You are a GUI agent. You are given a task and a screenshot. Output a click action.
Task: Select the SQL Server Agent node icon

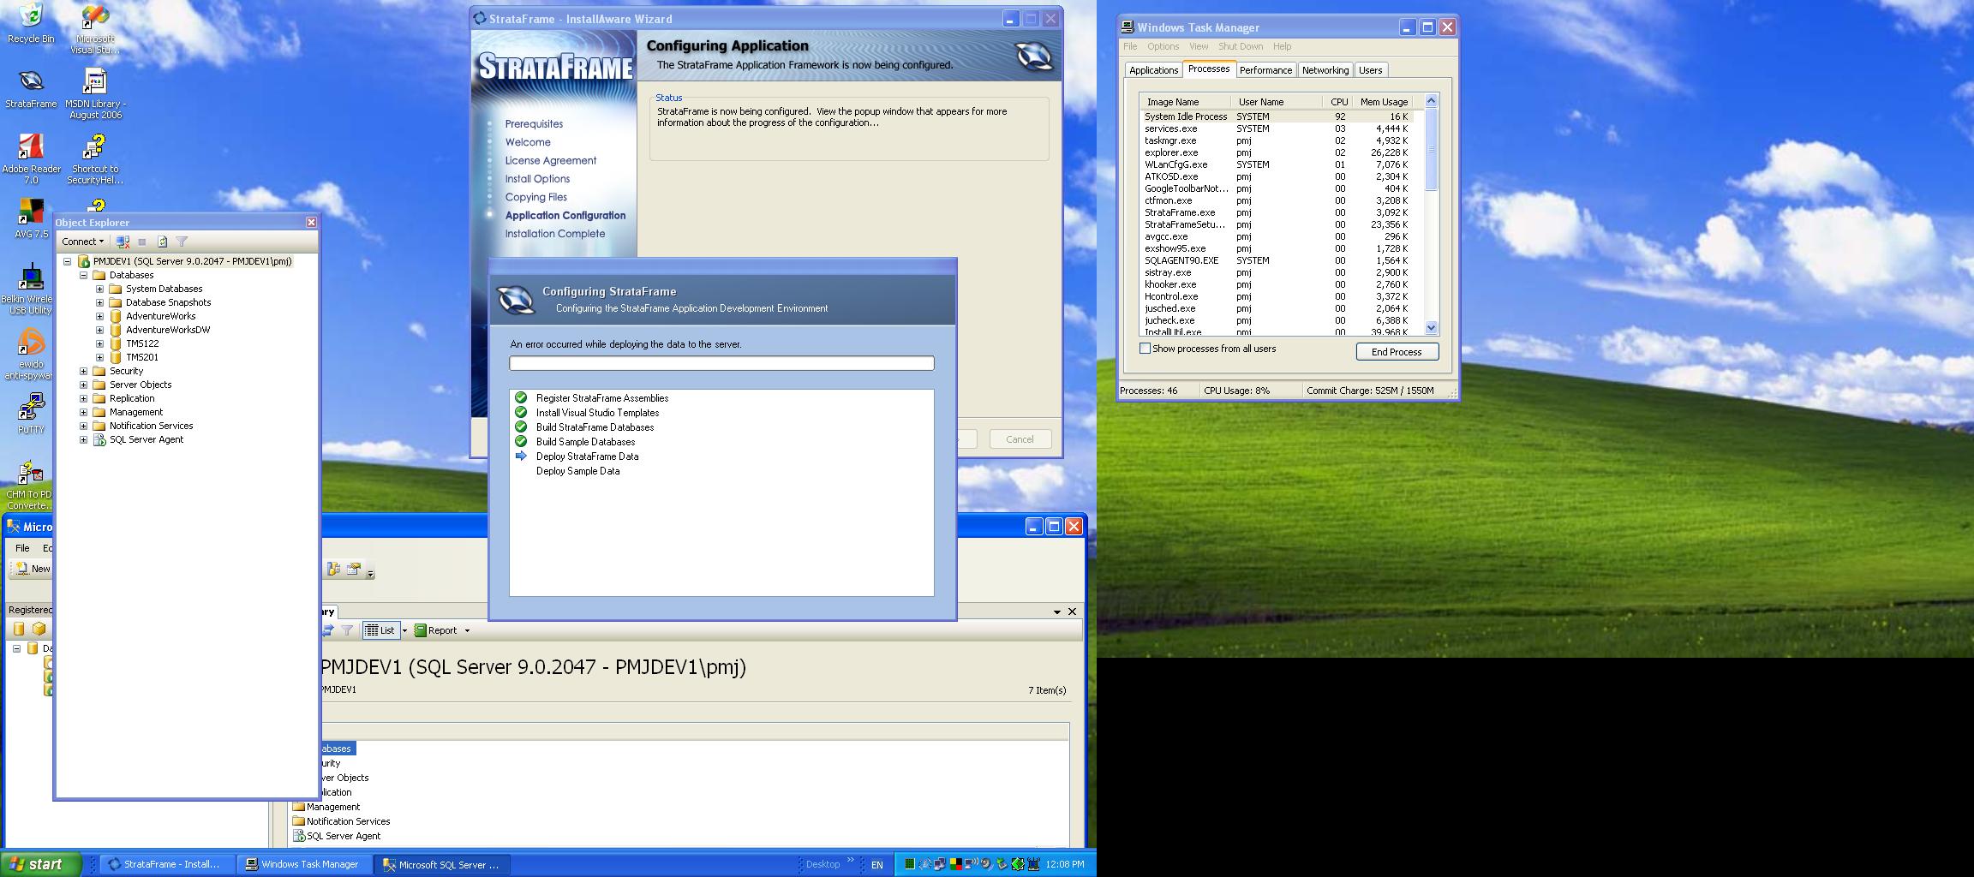point(99,440)
